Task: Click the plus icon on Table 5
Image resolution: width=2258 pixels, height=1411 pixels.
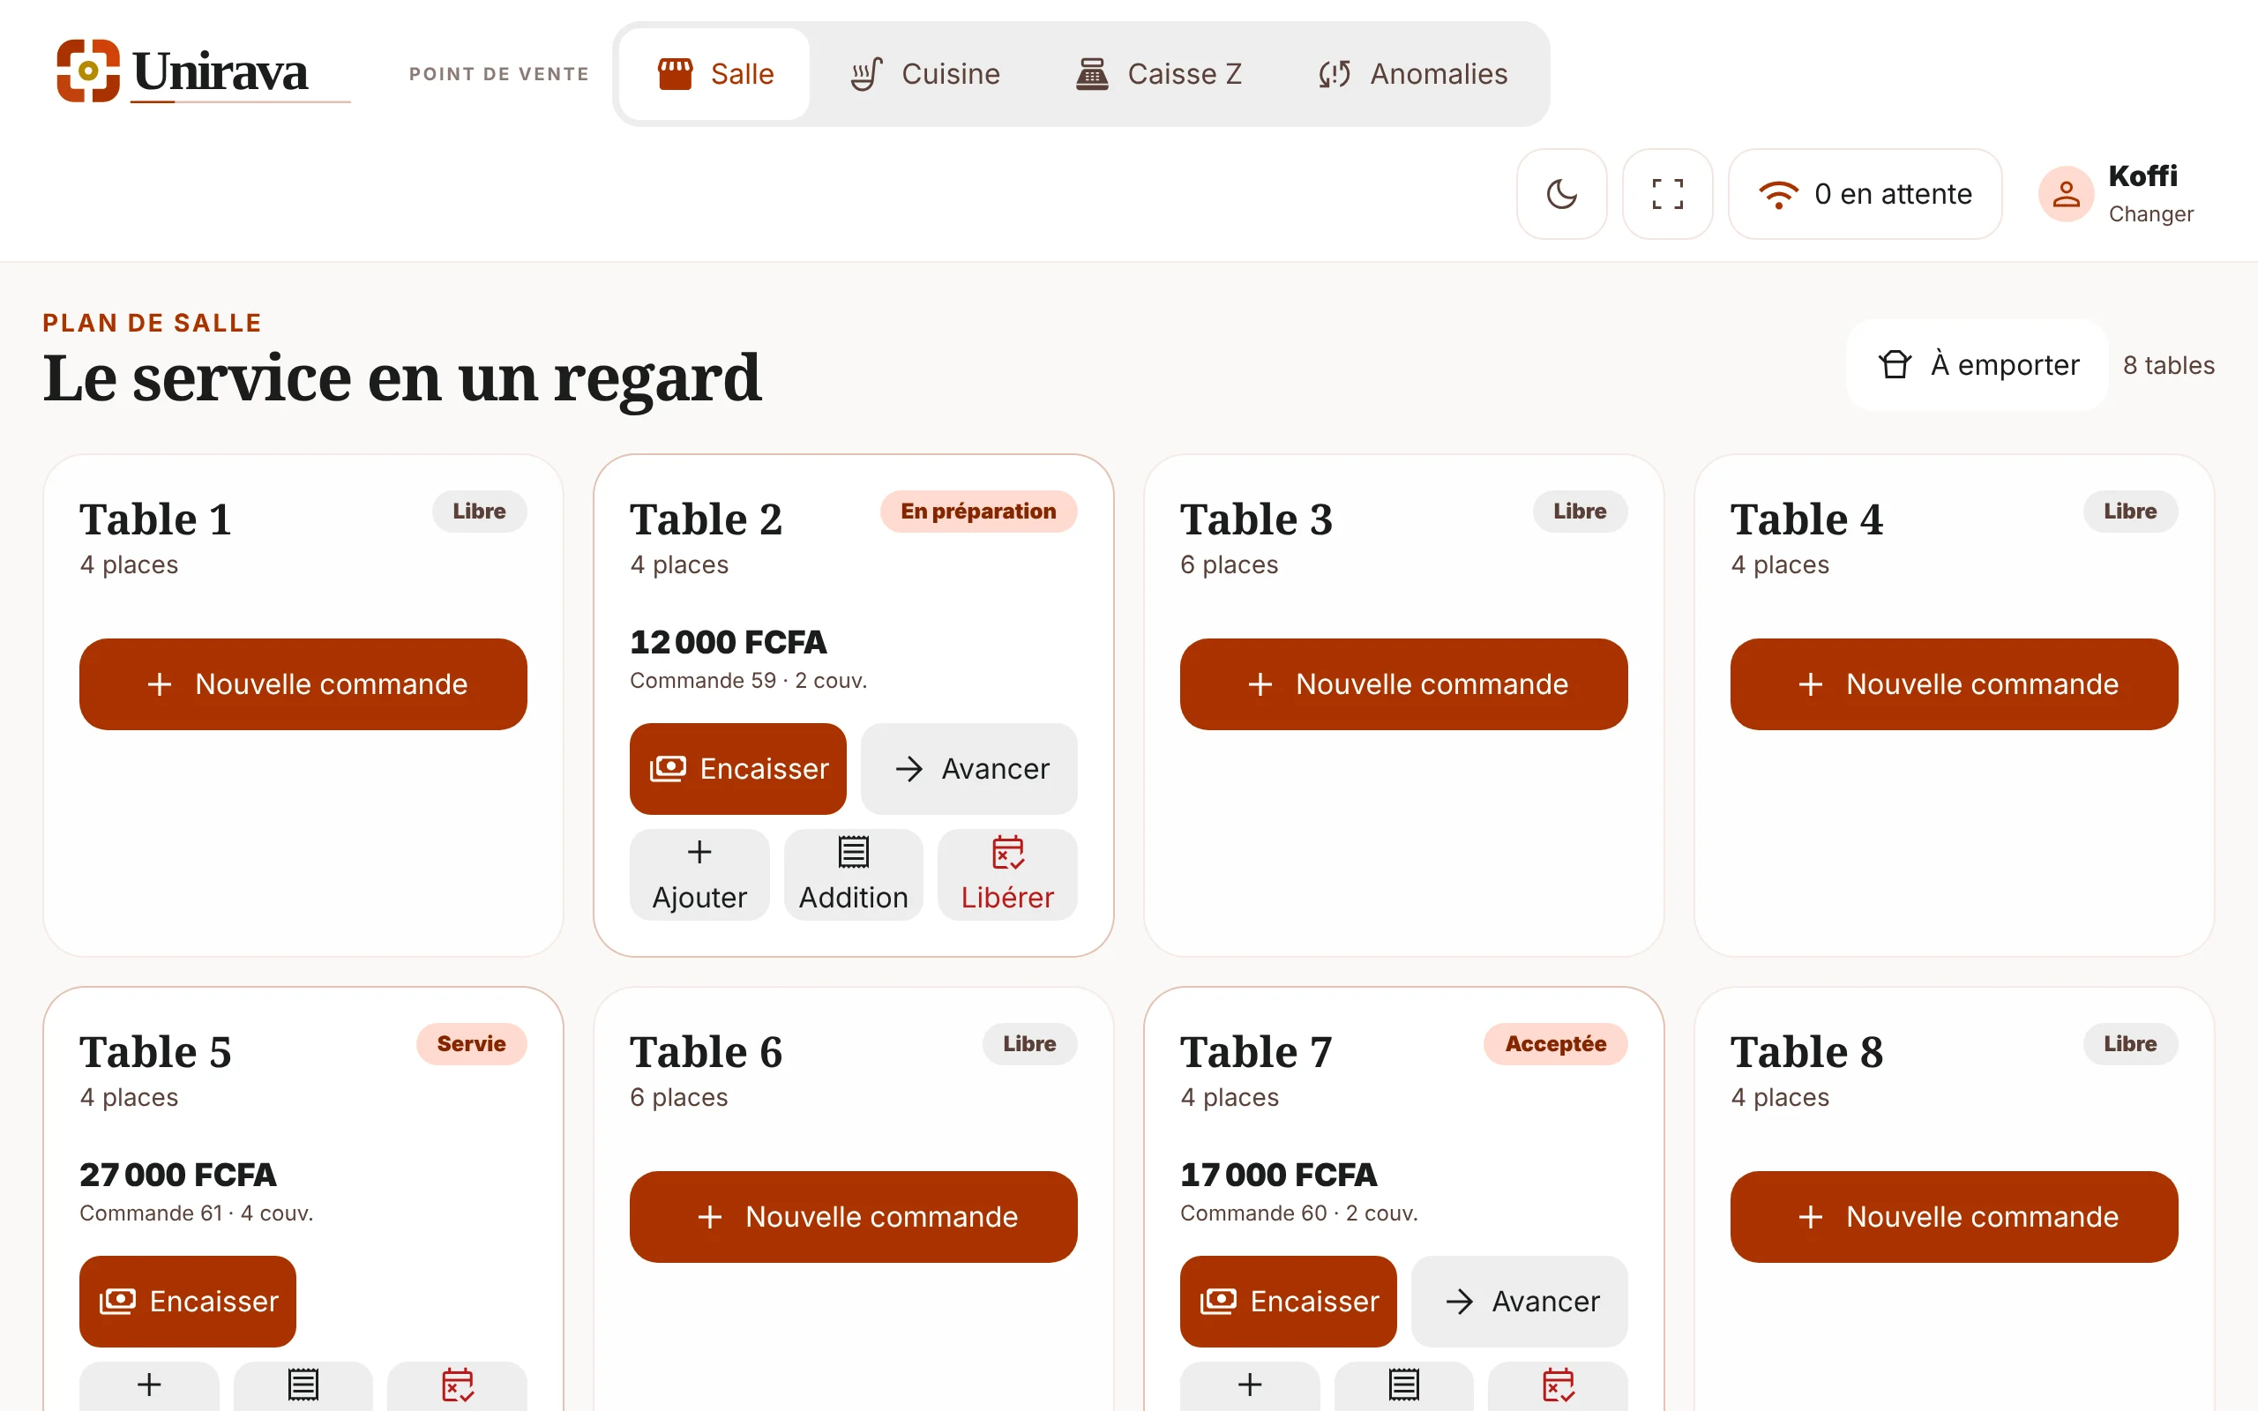Action: point(149,1385)
